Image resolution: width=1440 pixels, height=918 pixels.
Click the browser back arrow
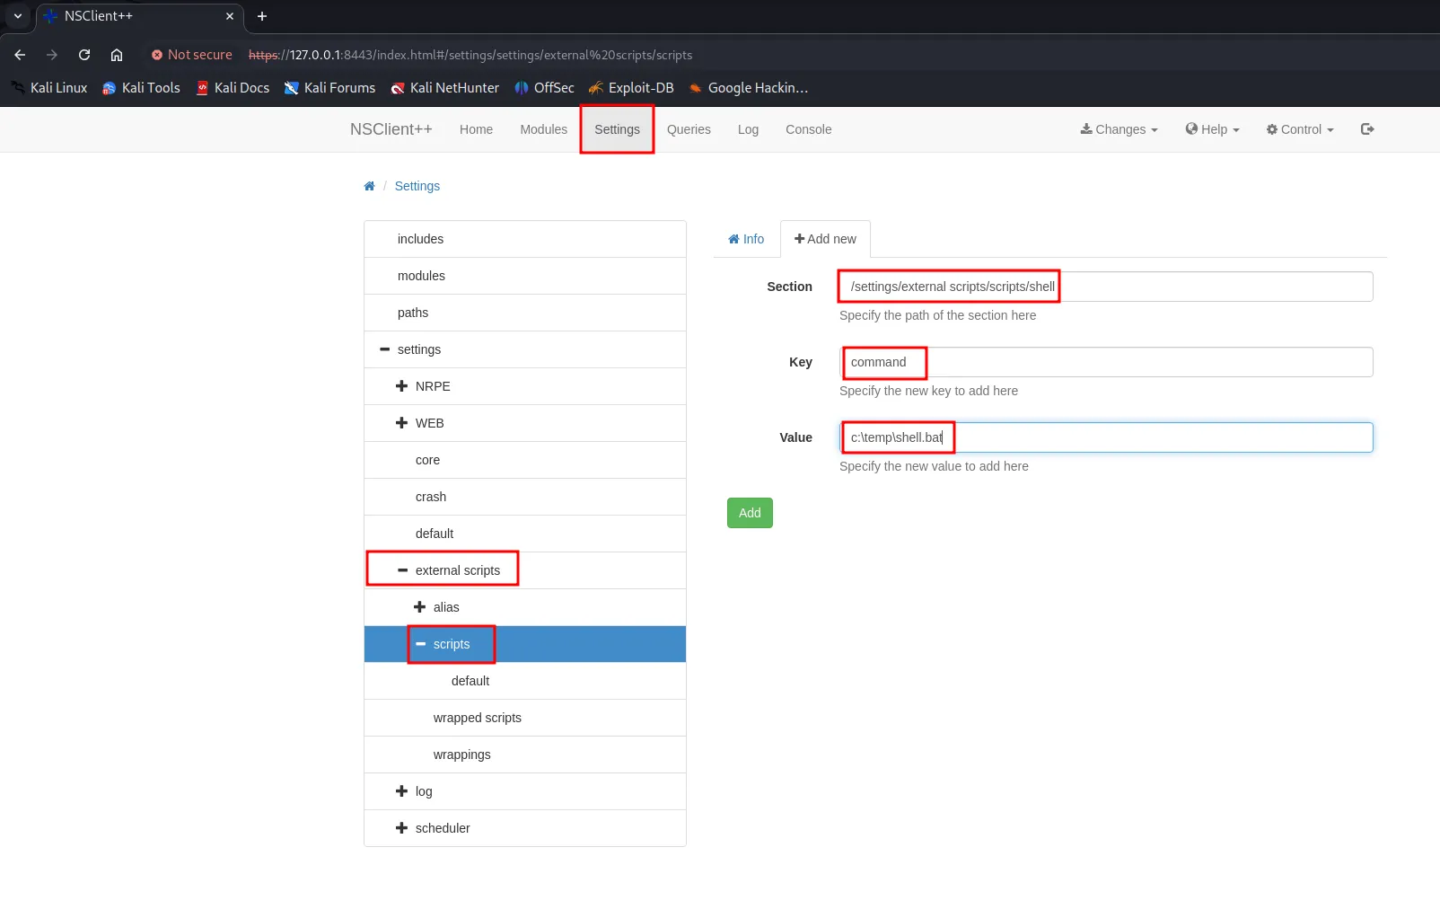coord(20,55)
